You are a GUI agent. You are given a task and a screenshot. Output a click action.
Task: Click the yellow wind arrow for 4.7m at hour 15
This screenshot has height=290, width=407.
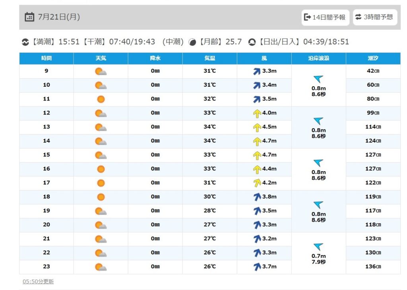coord(257,156)
